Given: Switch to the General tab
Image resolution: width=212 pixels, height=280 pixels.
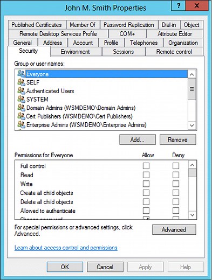Looking at the screenshot, I should (23, 43).
